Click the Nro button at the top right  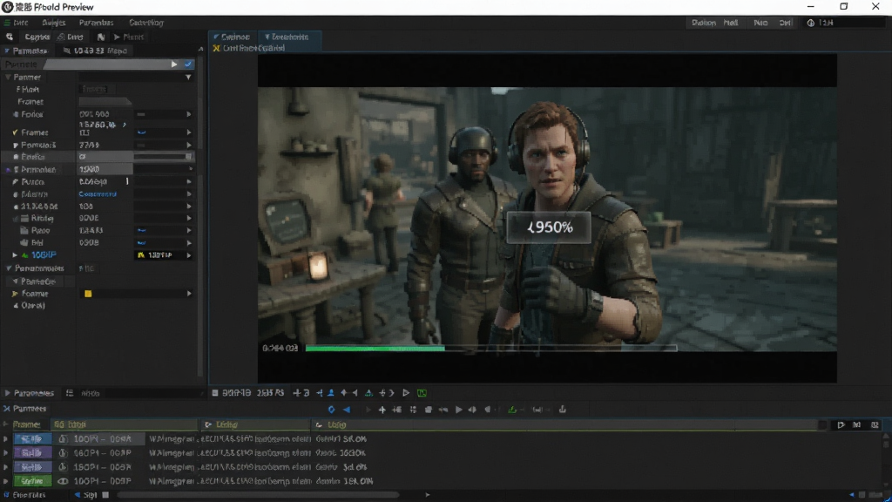click(x=760, y=23)
